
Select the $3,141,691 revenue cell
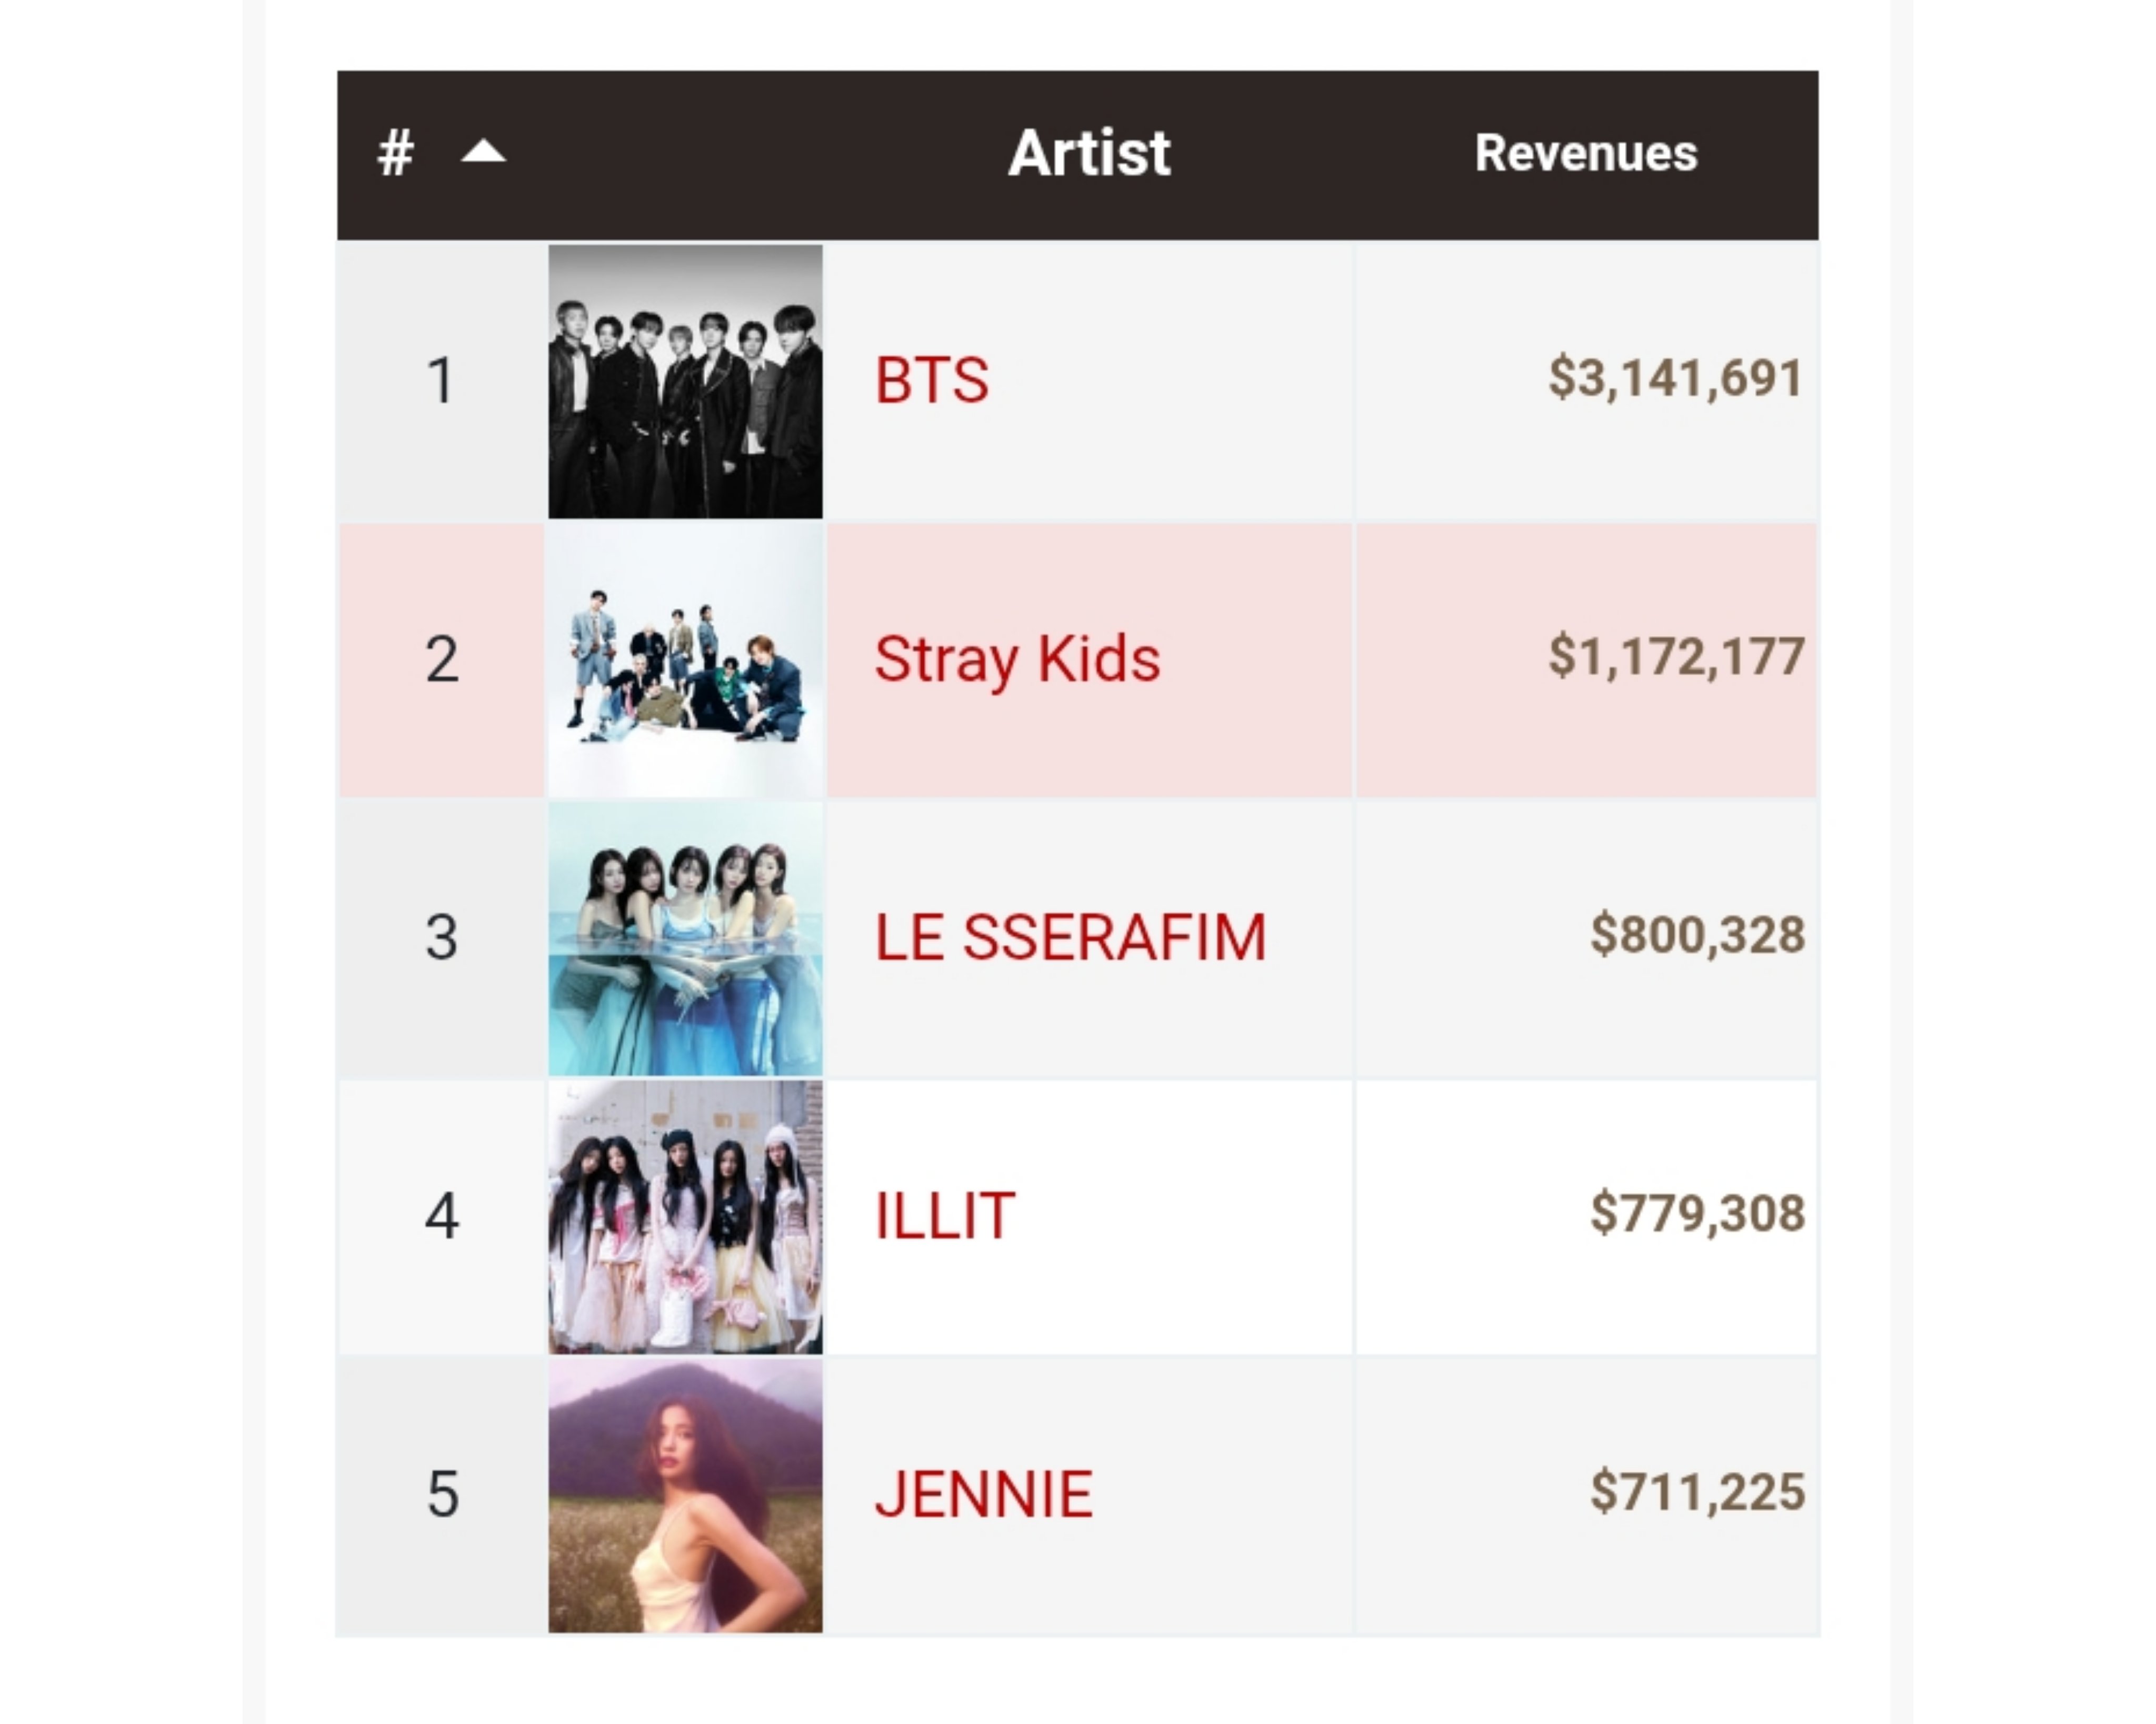click(x=1586, y=381)
